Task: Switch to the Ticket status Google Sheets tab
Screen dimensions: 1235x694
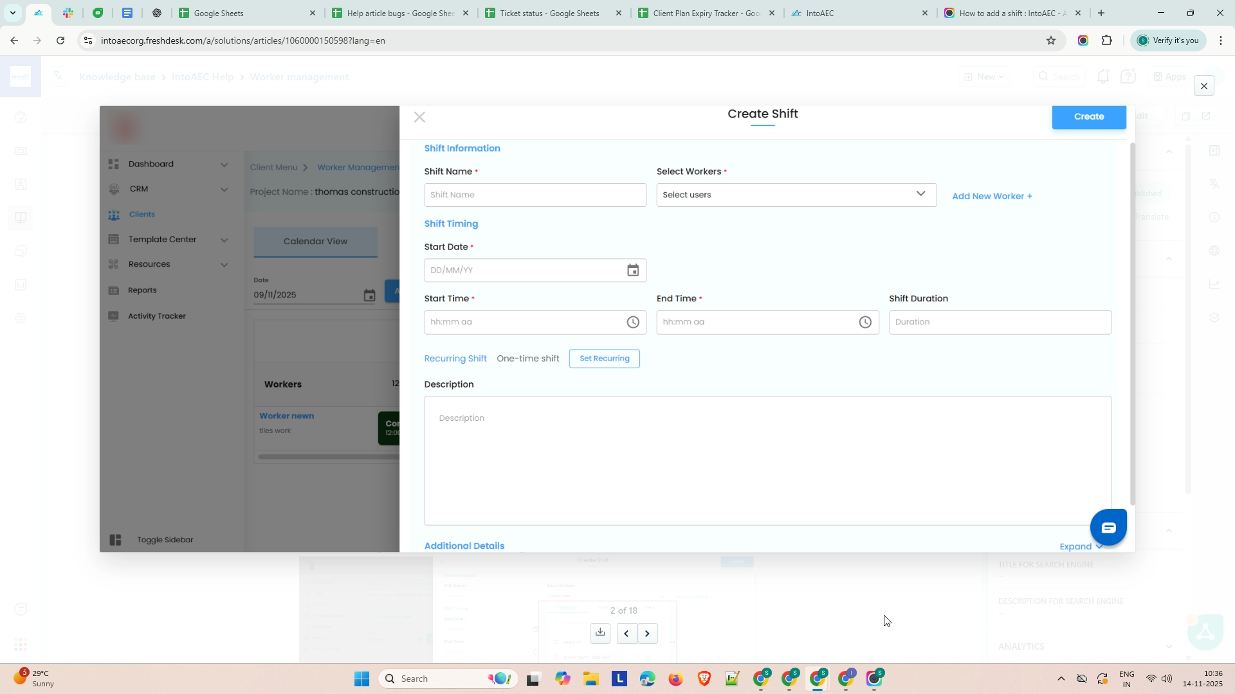Action: [549, 13]
